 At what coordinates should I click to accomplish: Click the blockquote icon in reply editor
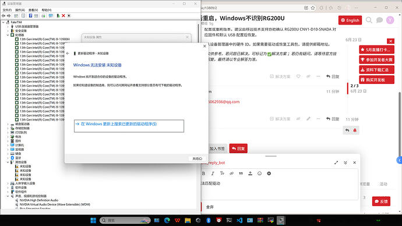(x=241, y=174)
